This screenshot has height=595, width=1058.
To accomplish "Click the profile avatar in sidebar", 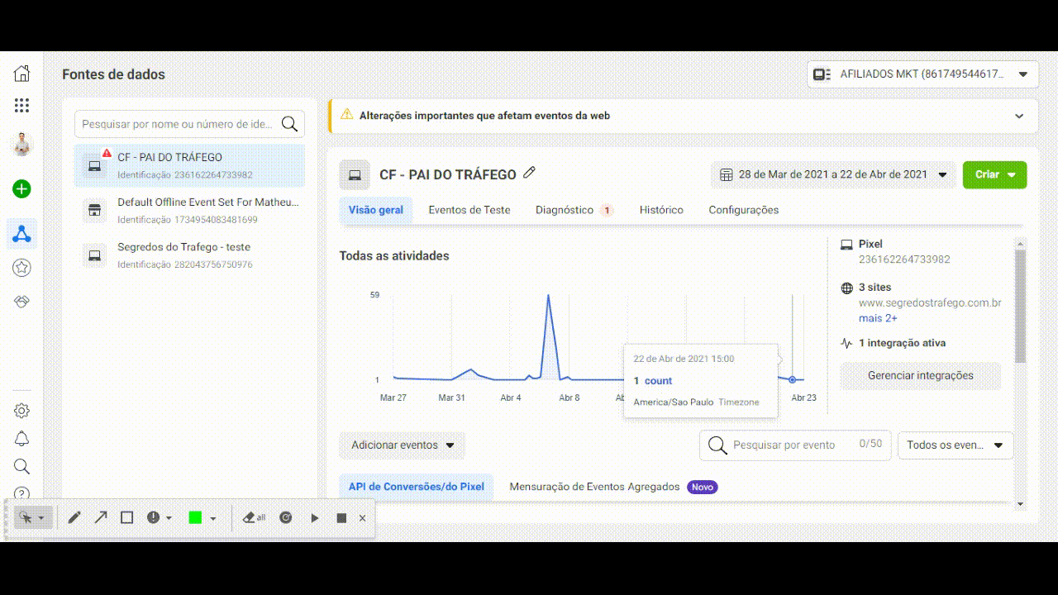I will click(22, 145).
